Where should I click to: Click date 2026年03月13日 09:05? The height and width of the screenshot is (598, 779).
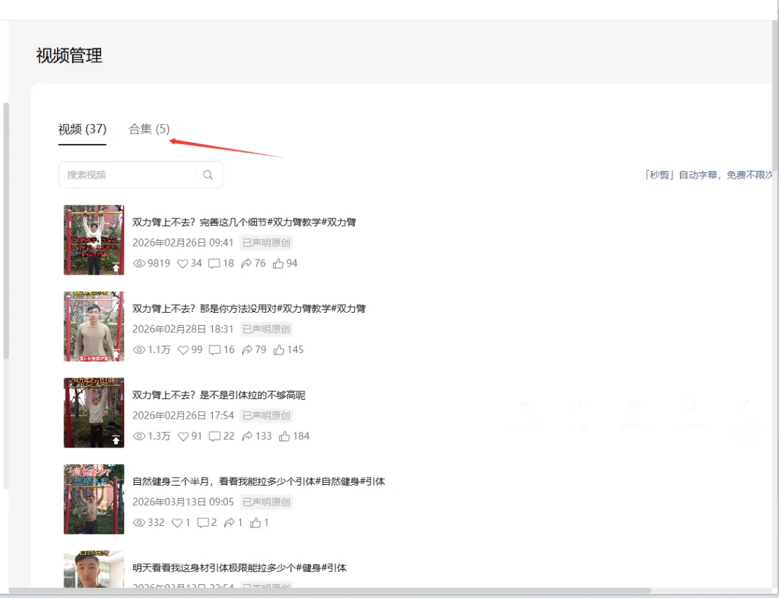182,501
